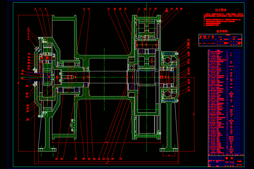Click part balloon number 51 on left

pos(28,111)
